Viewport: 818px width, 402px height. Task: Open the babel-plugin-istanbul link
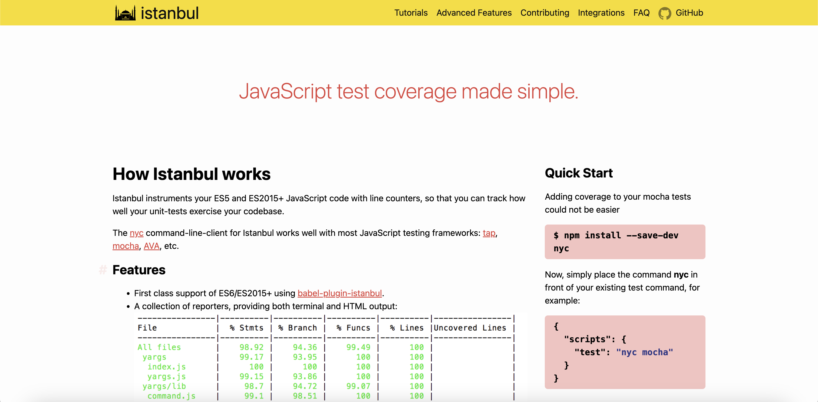coord(339,294)
